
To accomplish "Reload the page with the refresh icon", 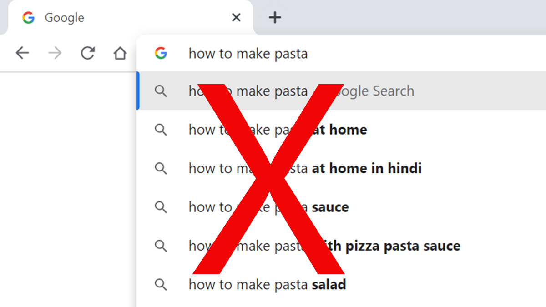I will (87, 54).
